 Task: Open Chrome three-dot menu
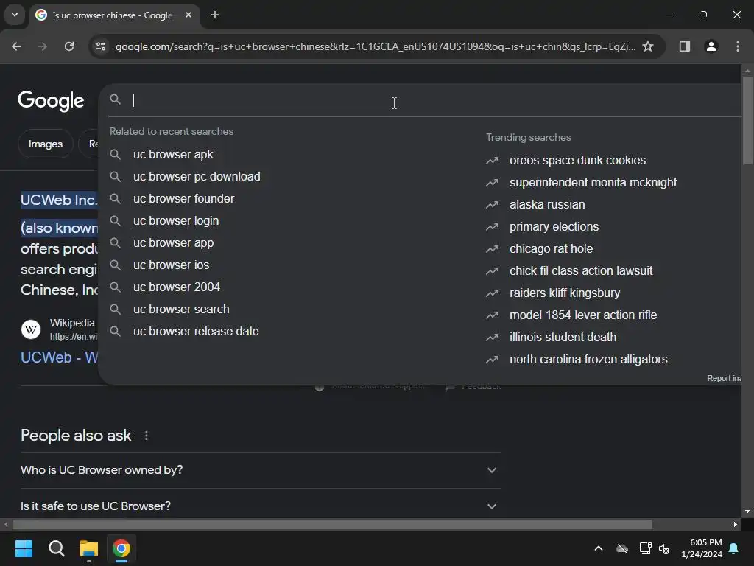738,46
